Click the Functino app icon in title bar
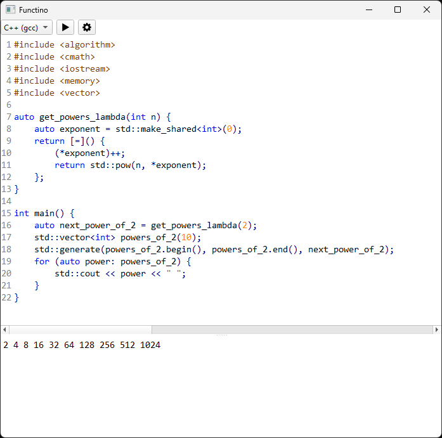The height and width of the screenshot is (438, 442). [10, 10]
